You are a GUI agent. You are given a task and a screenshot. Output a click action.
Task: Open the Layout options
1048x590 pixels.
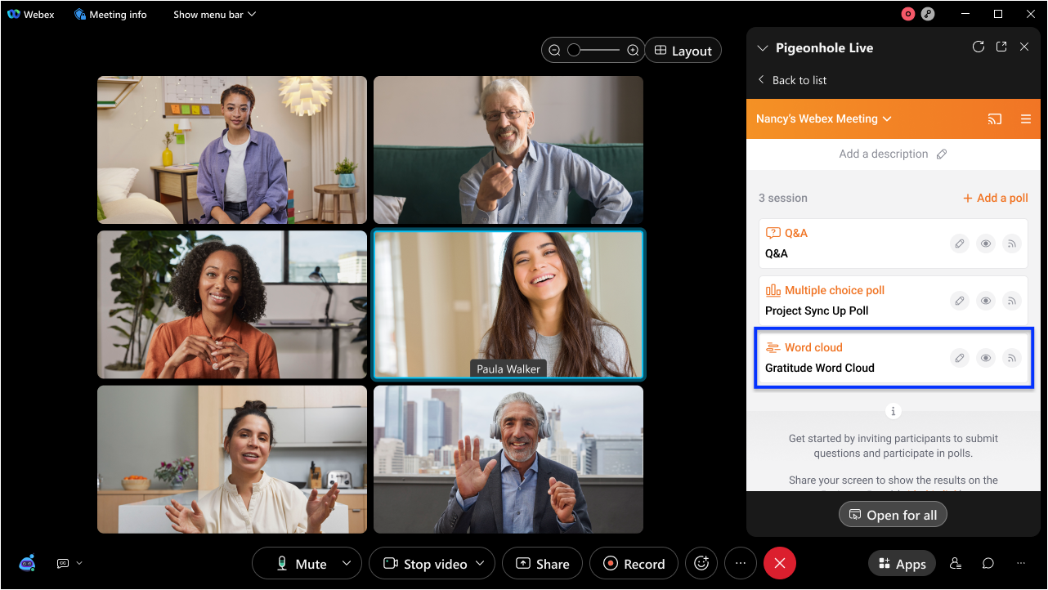pyautogui.click(x=683, y=51)
